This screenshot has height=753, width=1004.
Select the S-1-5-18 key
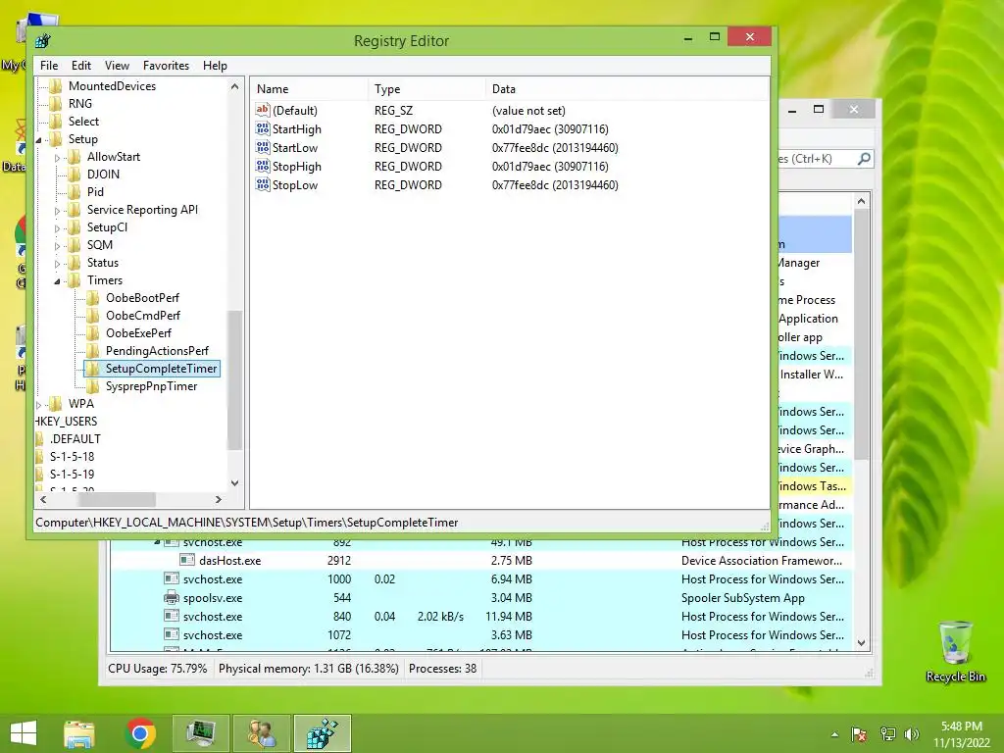(x=72, y=457)
